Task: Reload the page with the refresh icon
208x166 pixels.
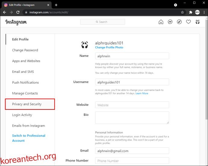Action: click(x=18, y=12)
